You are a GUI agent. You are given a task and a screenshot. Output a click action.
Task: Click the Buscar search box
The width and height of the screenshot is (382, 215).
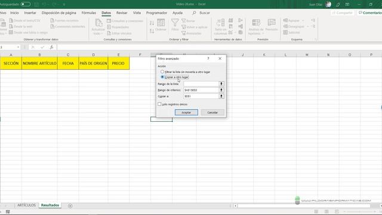tap(201, 13)
